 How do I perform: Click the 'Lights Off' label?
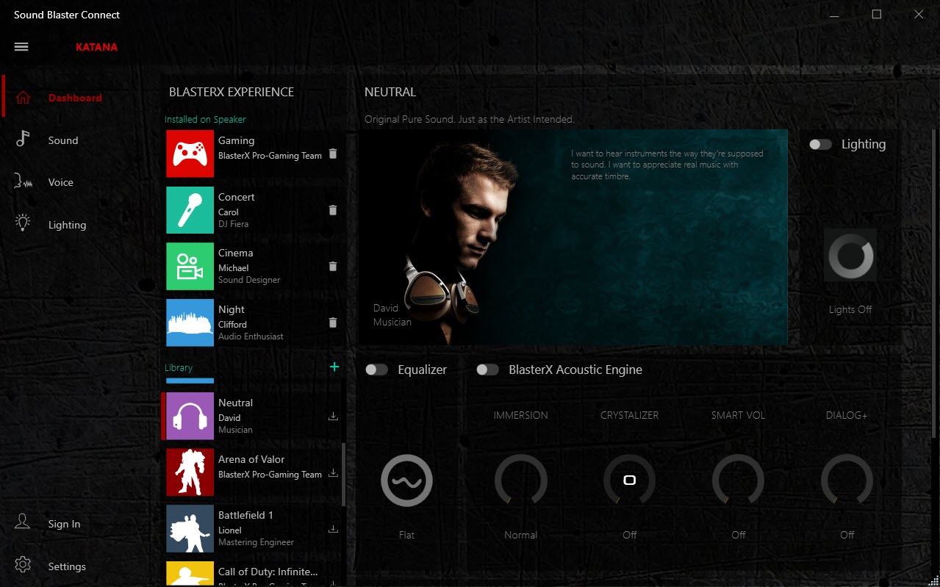[850, 309]
